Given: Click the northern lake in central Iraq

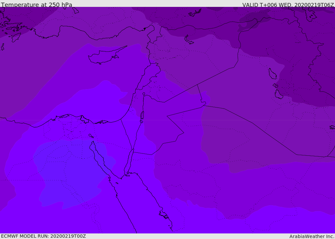Looking at the screenshot, I should coord(272,74).
